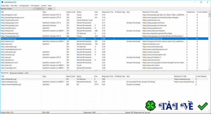Open the Check URLs menu
Viewport: 211px width, 114px height.
[x=5, y=6]
